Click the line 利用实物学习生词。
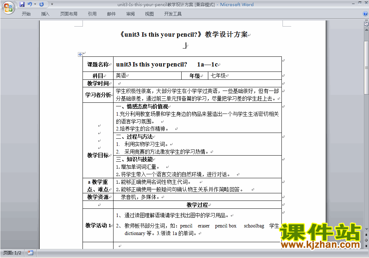The image size is (369, 258). tap(146, 144)
